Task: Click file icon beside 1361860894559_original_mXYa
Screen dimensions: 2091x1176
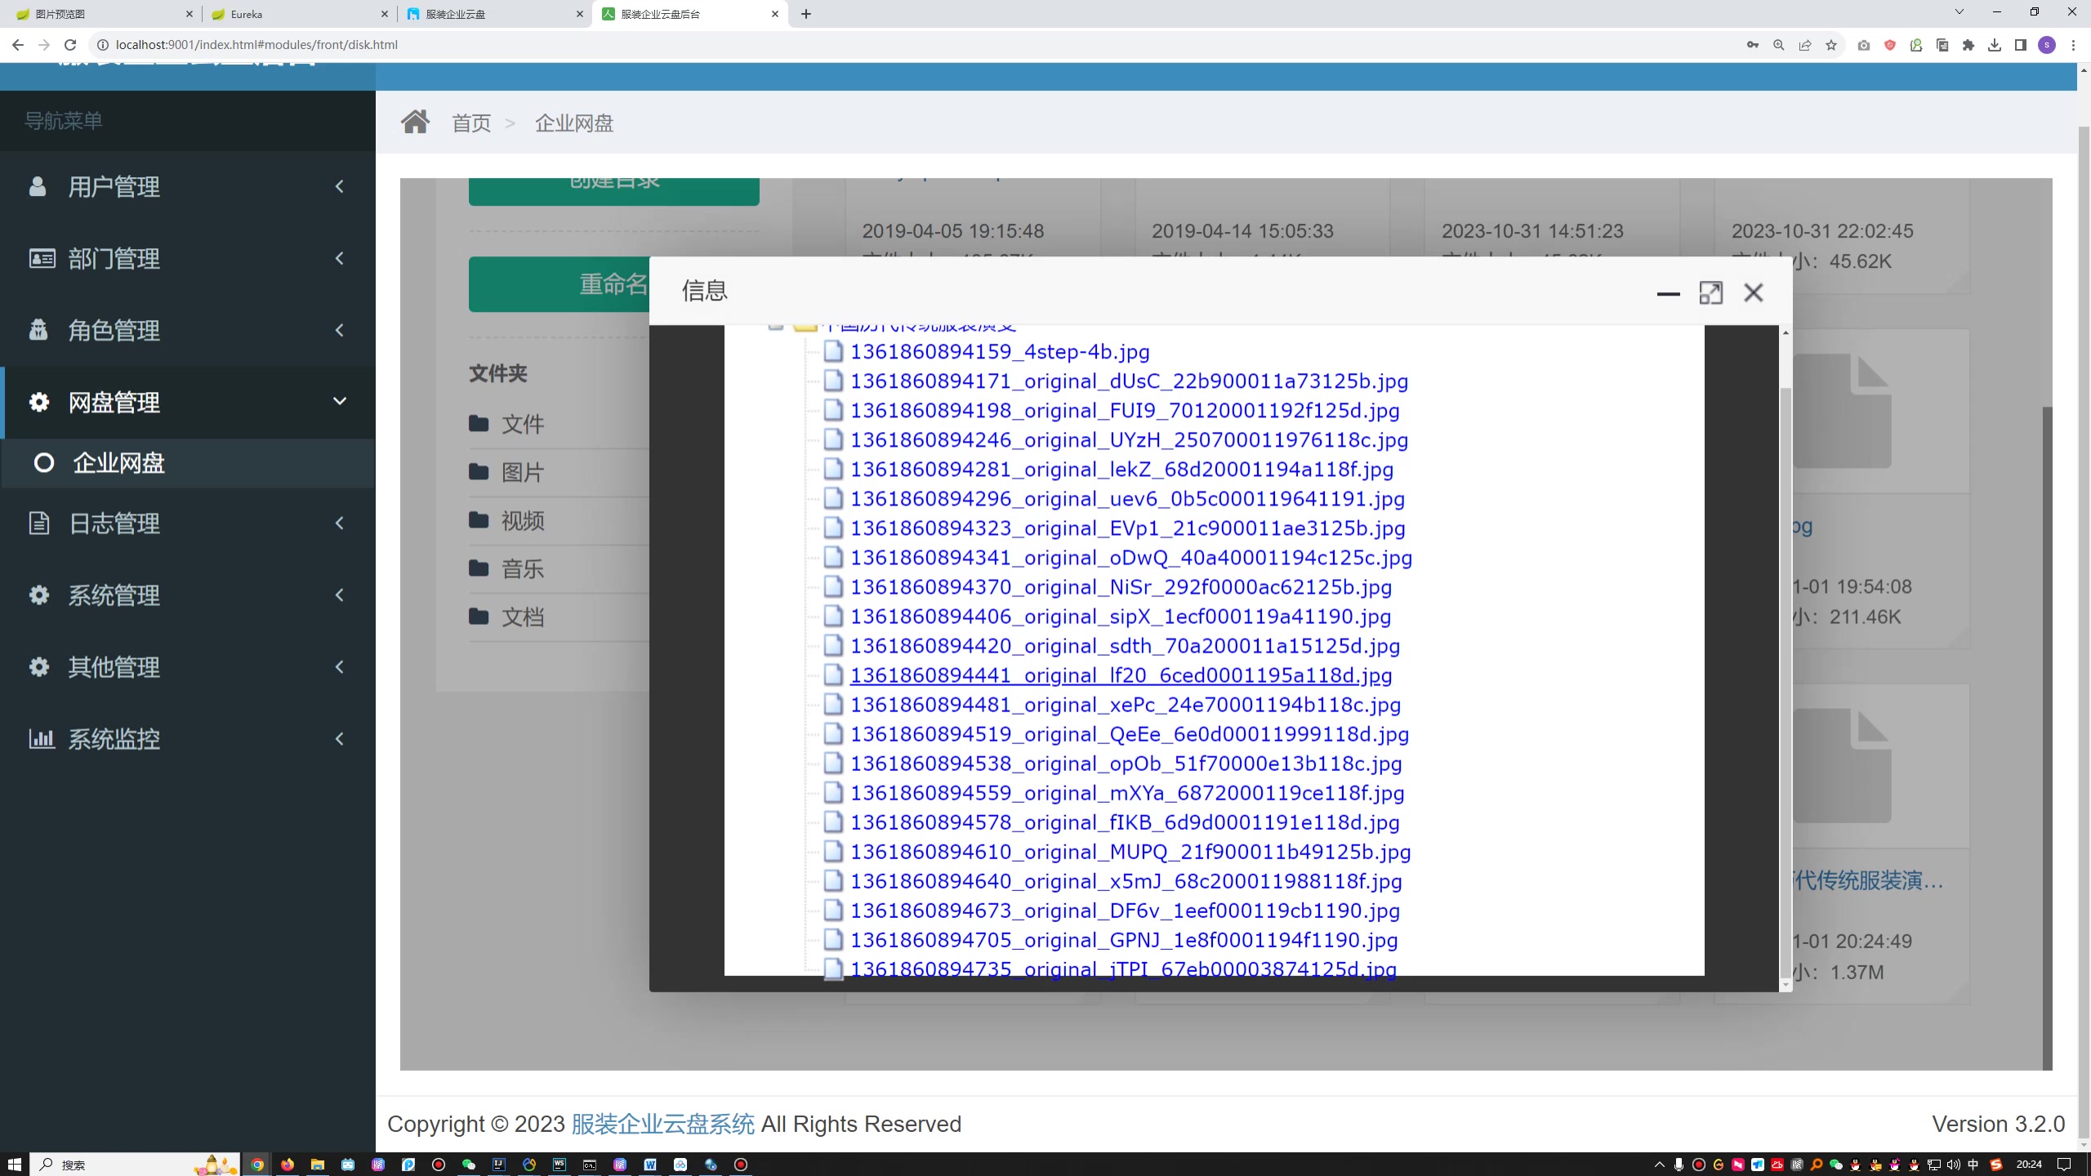Action: point(833,793)
